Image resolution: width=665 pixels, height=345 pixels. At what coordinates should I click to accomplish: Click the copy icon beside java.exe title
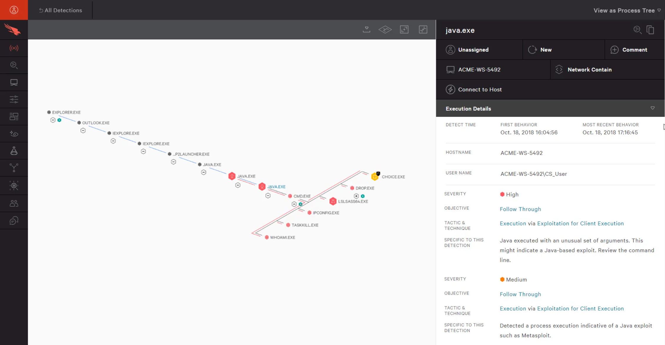tap(650, 30)
